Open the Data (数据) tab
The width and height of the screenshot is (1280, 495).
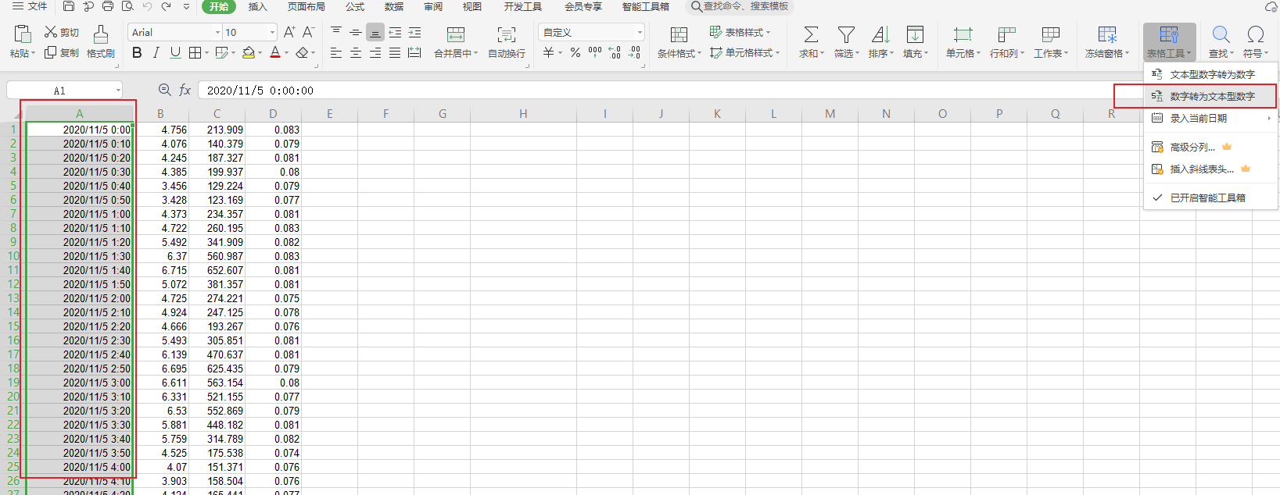[x=394, y=6]
